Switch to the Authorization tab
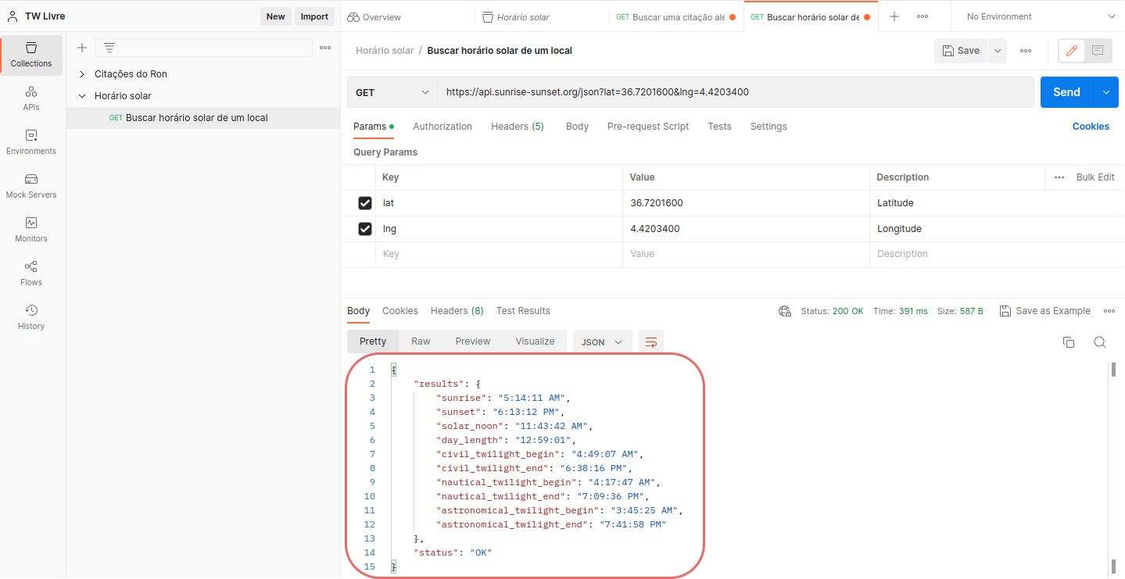Image resolution: width=1125 pixels, height=579 pixels. click(x=442, y=127)
